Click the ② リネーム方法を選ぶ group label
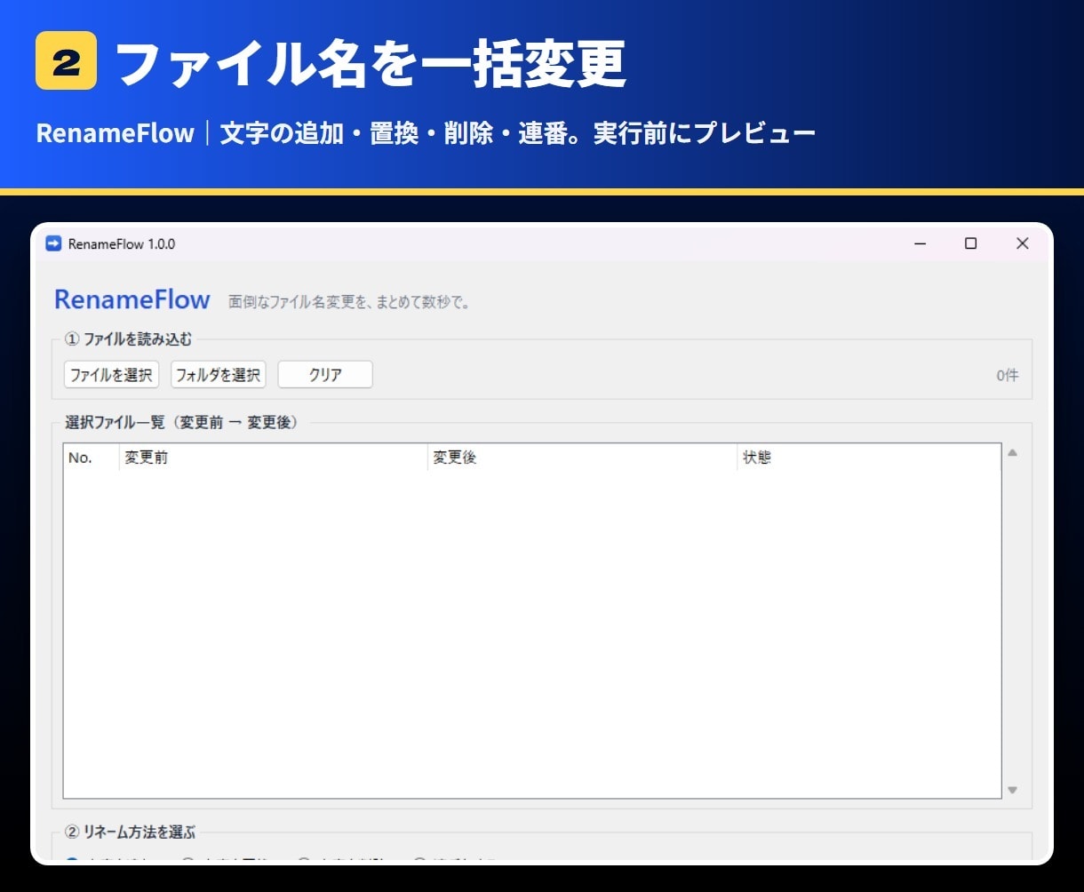Viewport: 1084px width, 892px height. 131,832
